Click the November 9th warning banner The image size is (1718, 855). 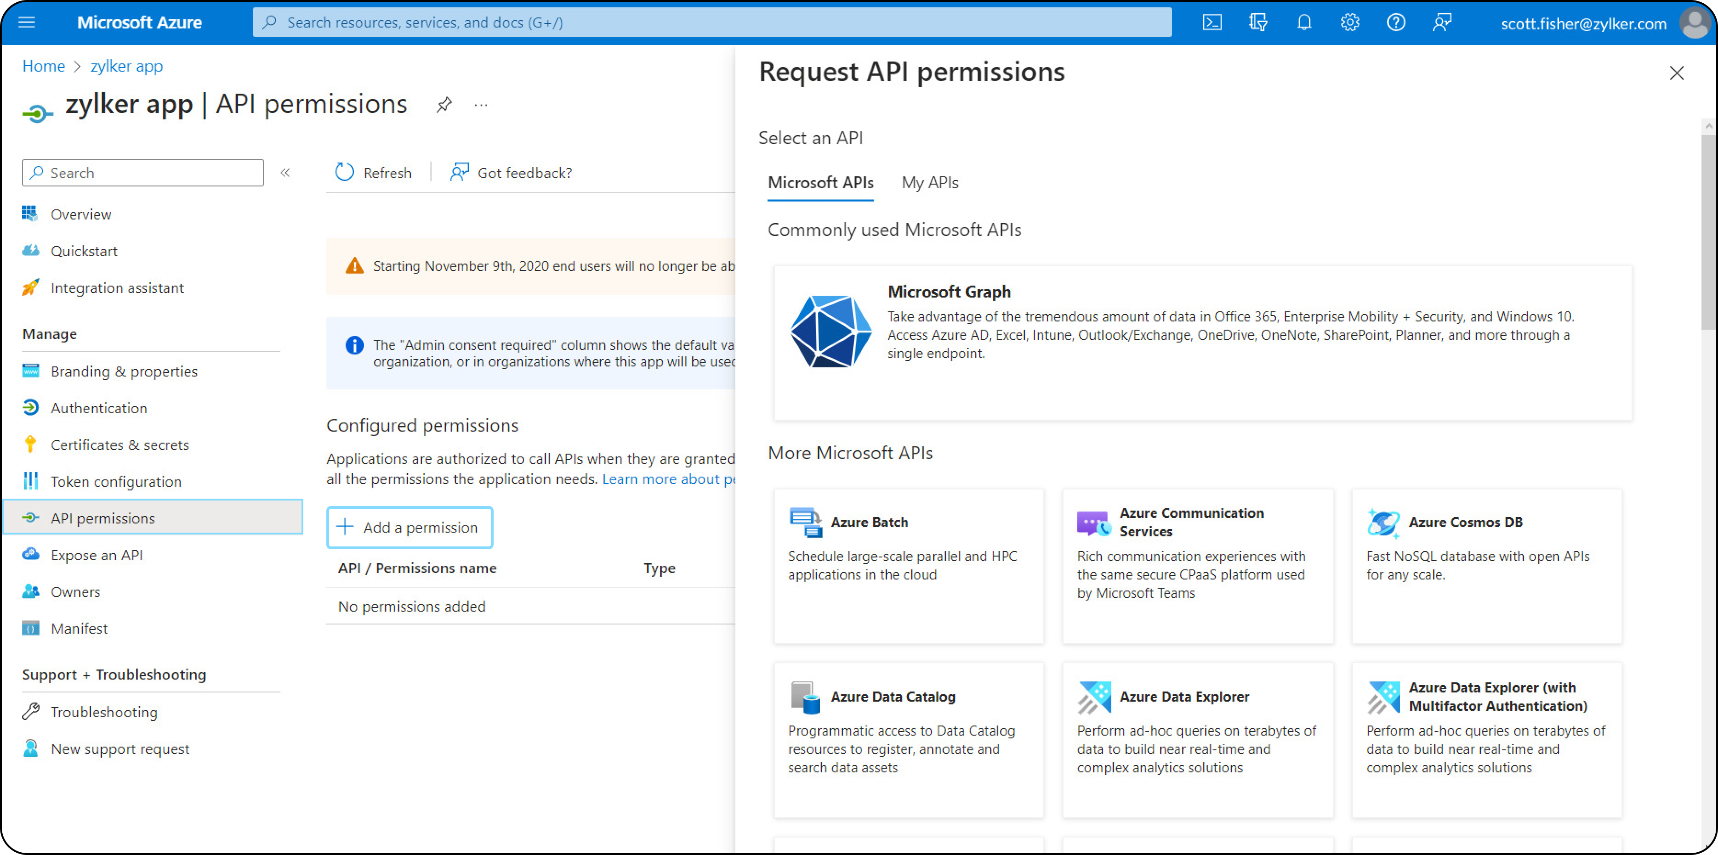click(x=531, y=266)
